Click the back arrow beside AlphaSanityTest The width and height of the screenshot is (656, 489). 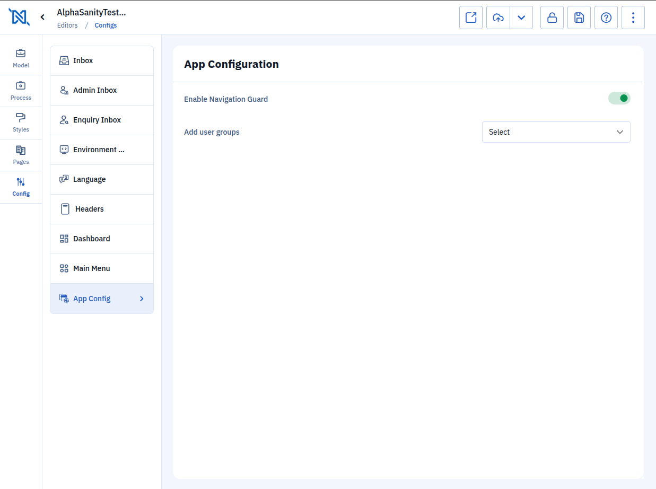[x=42, y=18]
